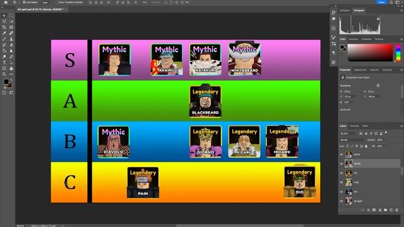This screenshot has width=404, height=227.
Task: Open the Layers panel options menu
Action: tap(401, 126)
